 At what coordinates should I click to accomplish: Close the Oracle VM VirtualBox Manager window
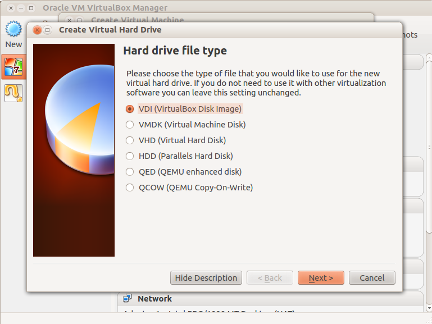click(x=11, y=8)
